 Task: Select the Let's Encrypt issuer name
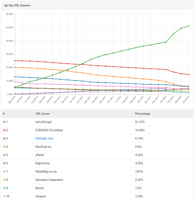(44, 122)
